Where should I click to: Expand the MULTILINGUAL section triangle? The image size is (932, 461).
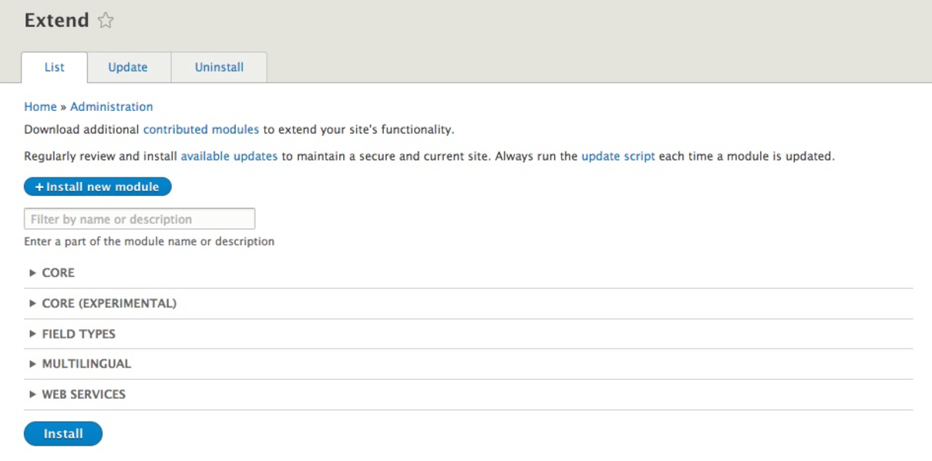32,364
